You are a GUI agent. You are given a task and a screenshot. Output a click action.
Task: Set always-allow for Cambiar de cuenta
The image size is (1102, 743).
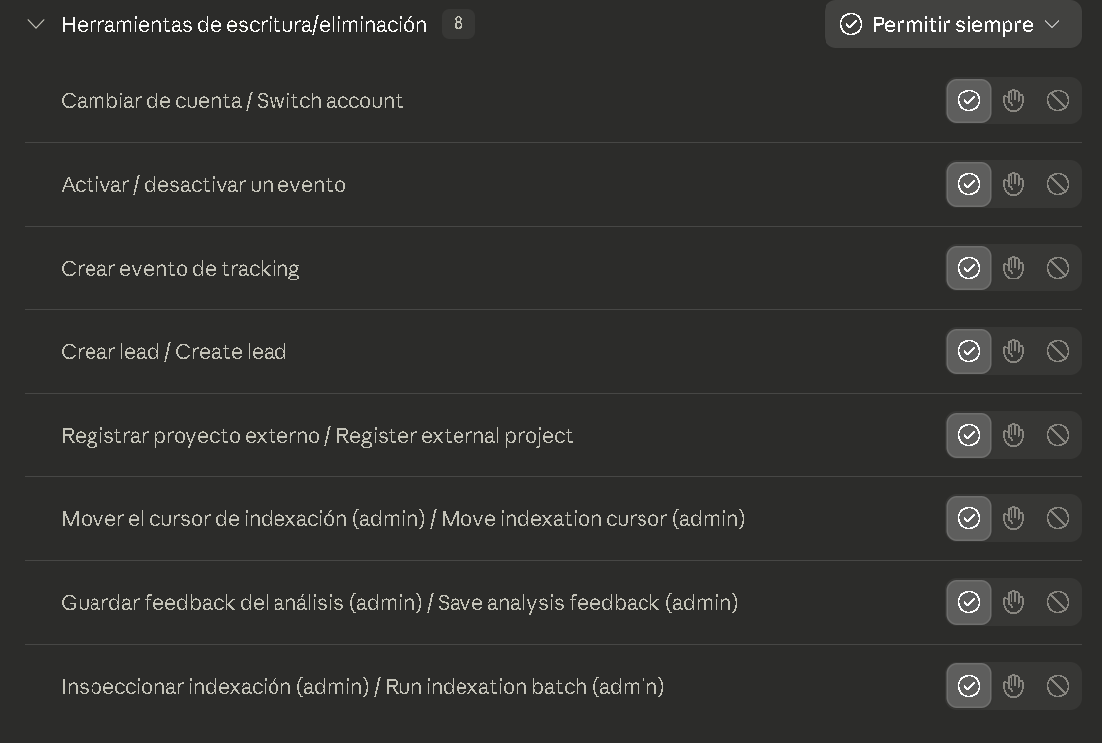[969, 100]
